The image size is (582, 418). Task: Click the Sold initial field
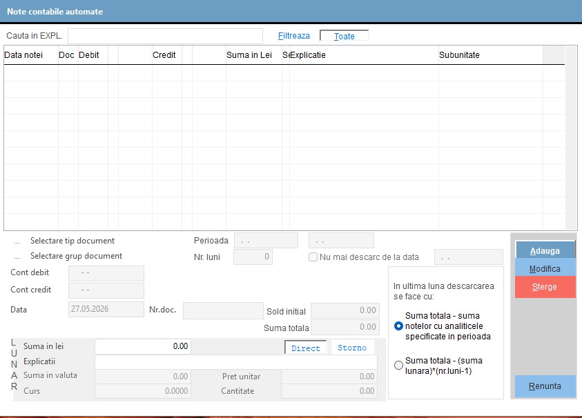coord(345,310)
